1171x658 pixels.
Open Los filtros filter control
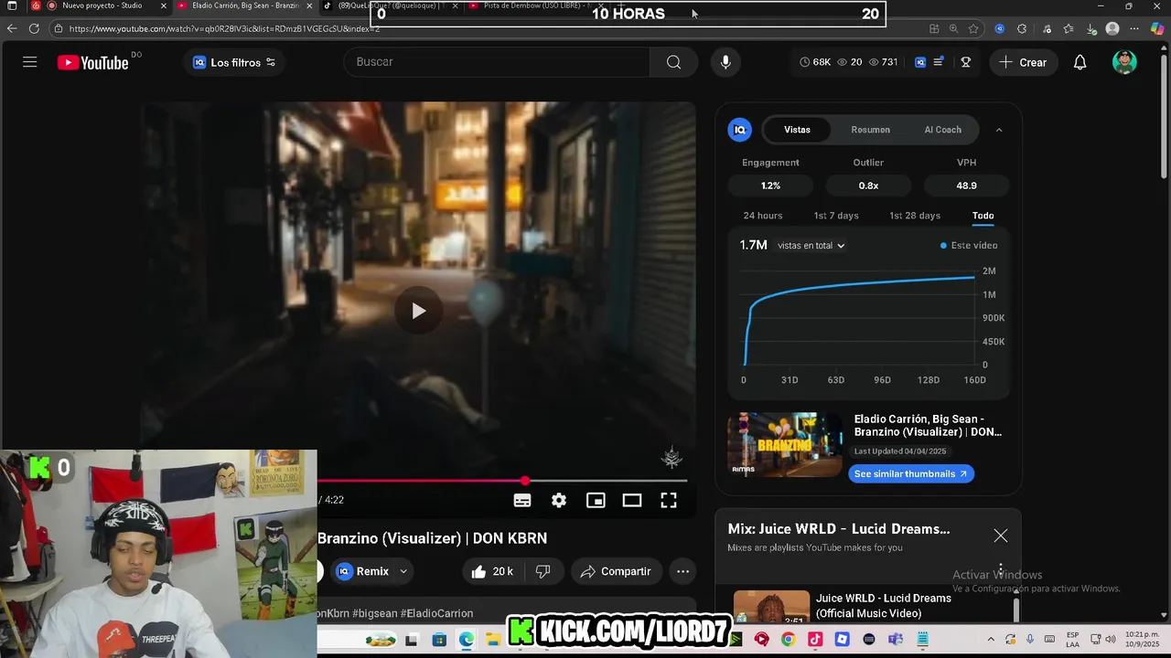[234, 62]
